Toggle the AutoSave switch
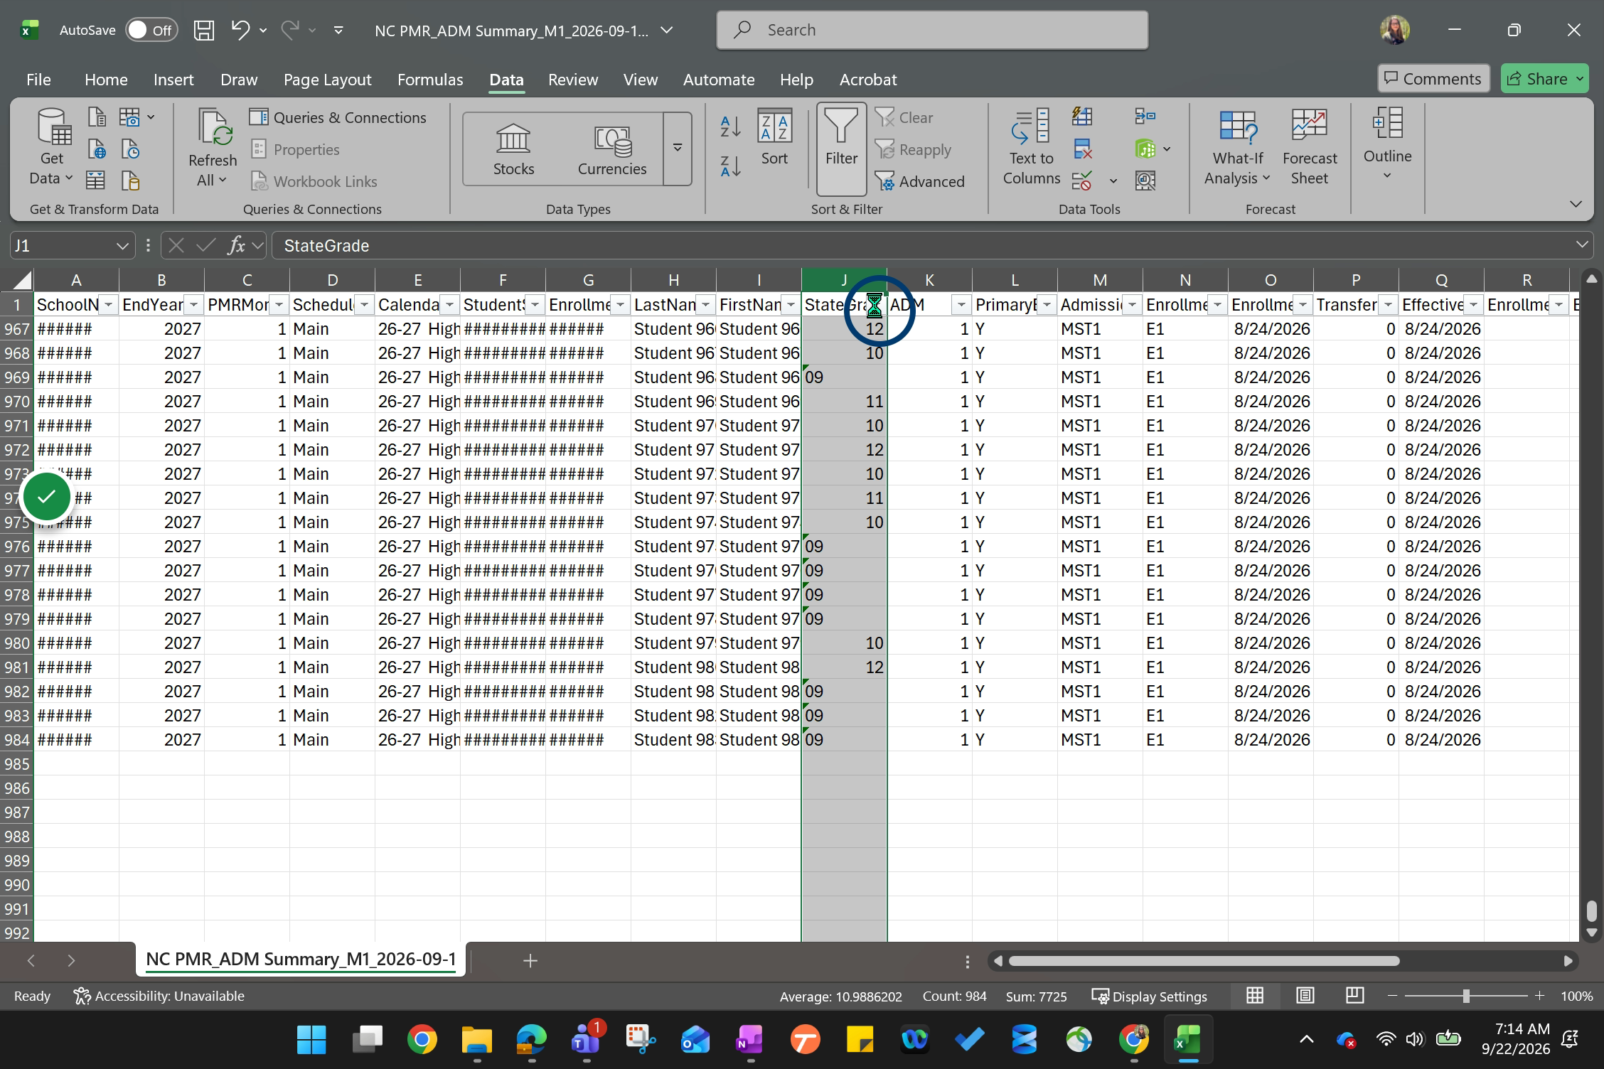Image resolution: width=1604 pixels, height=1069 pixels. (x=151, y=30)
